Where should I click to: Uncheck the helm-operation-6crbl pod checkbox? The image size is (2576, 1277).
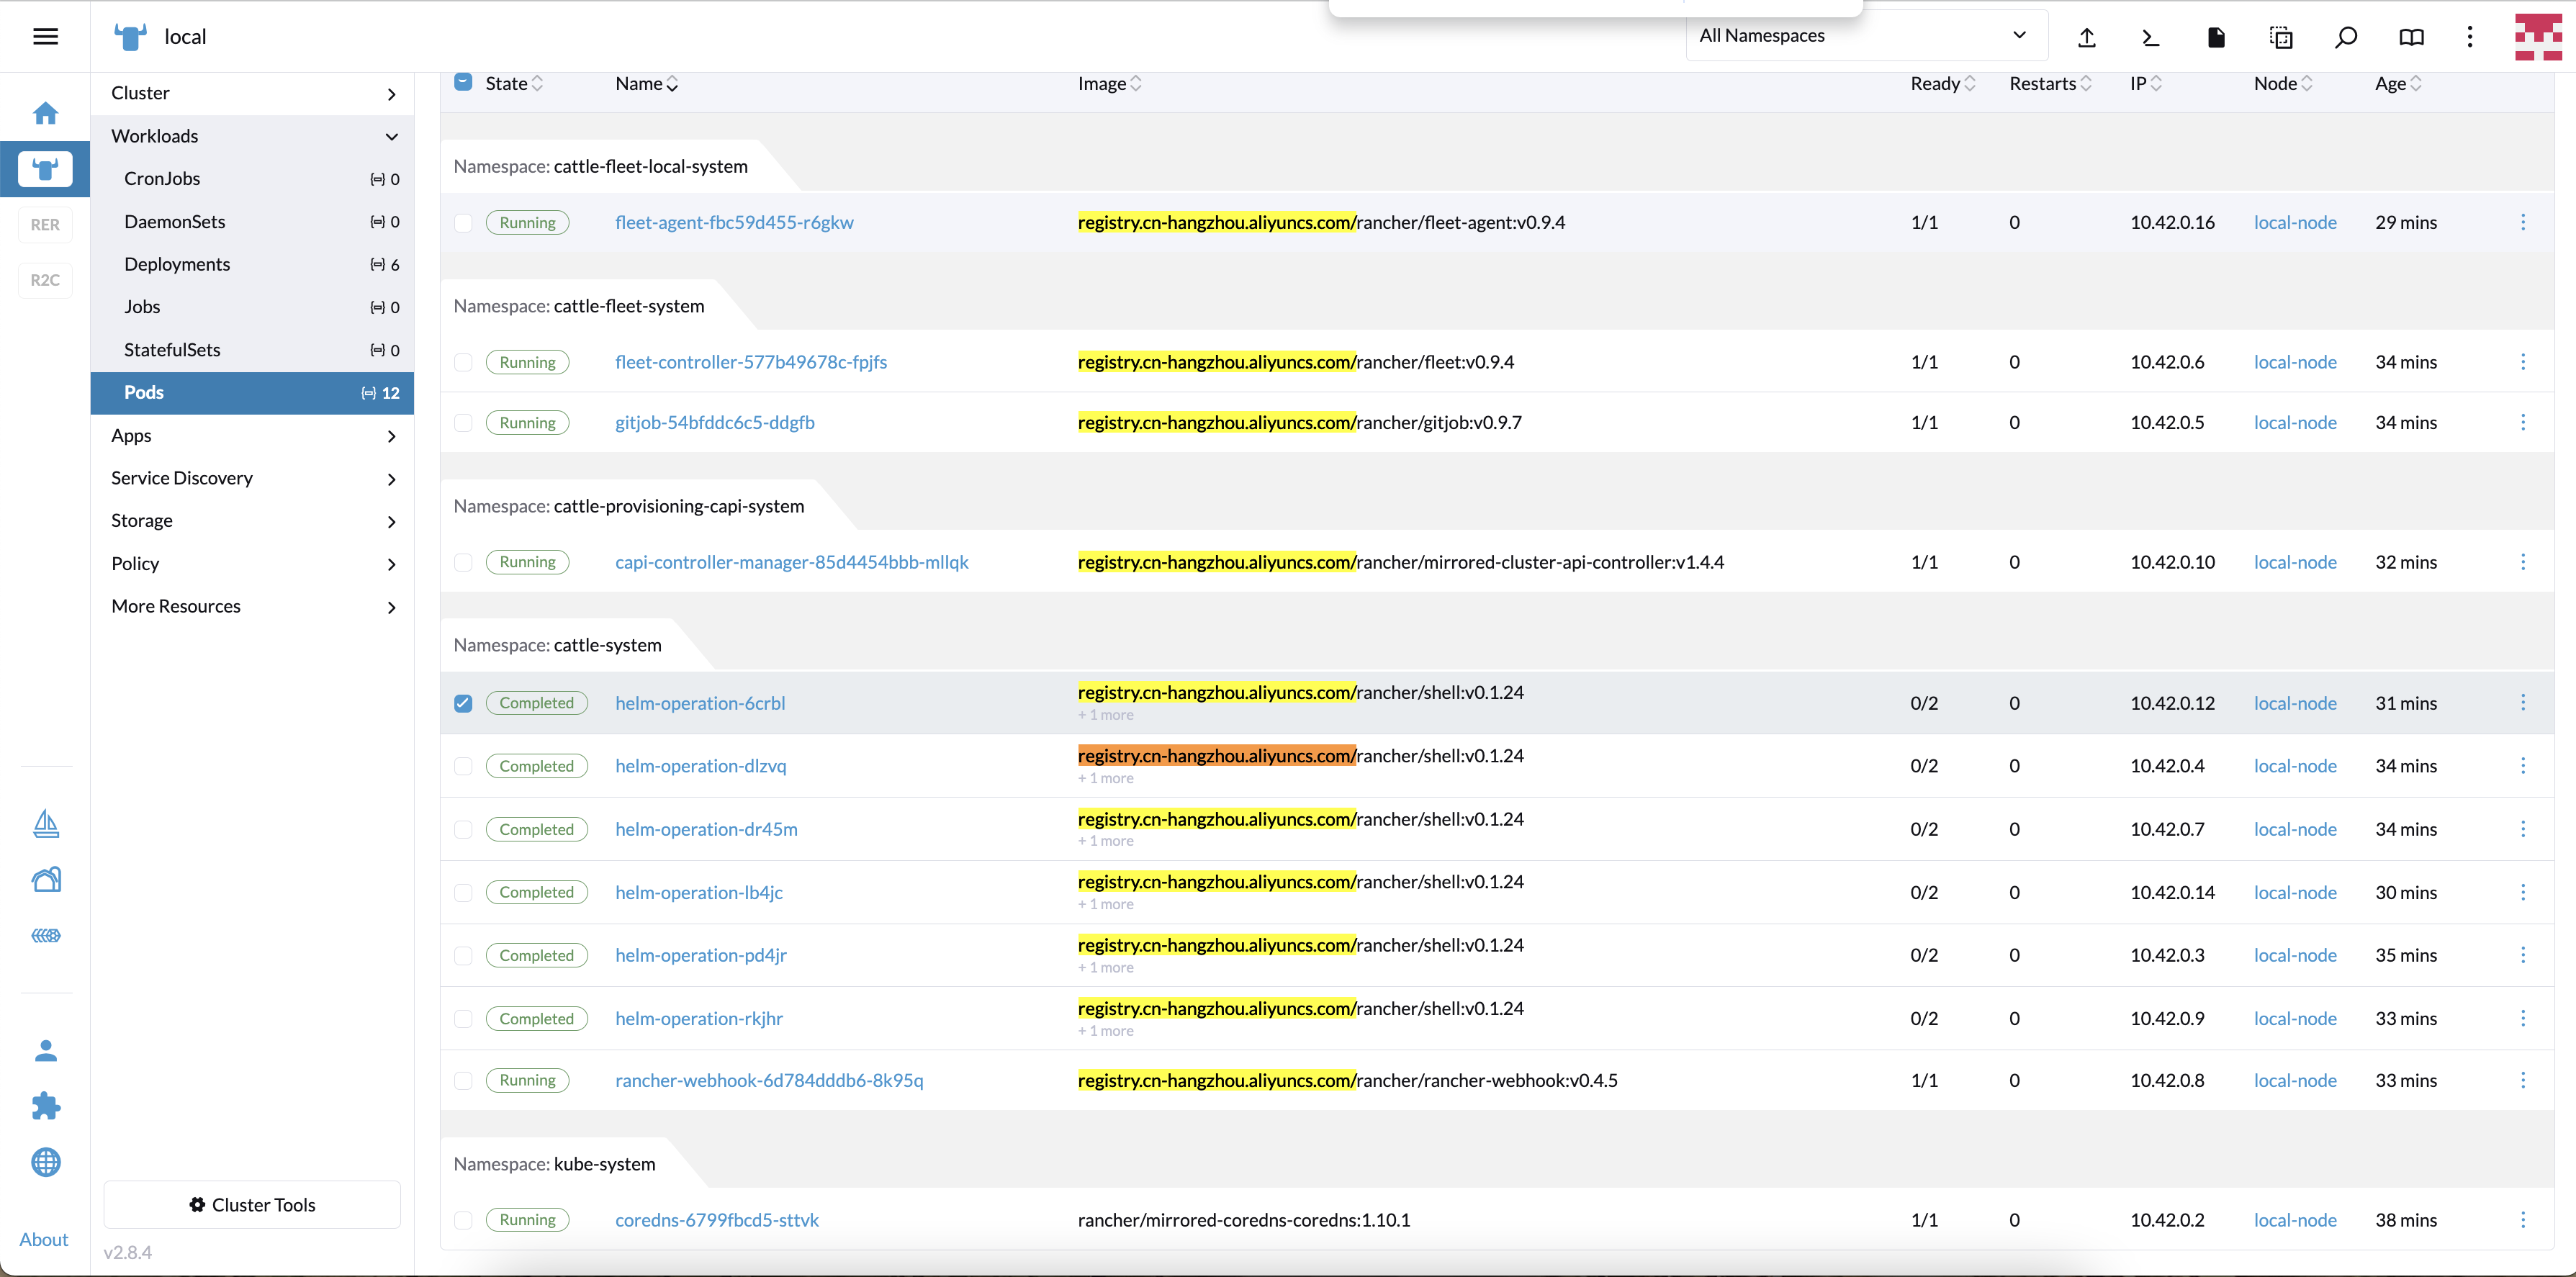463,703
